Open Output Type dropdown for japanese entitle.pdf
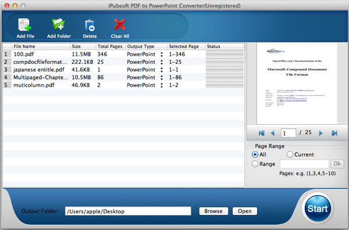This screenshot has height=230, width=349. (162, 70)
